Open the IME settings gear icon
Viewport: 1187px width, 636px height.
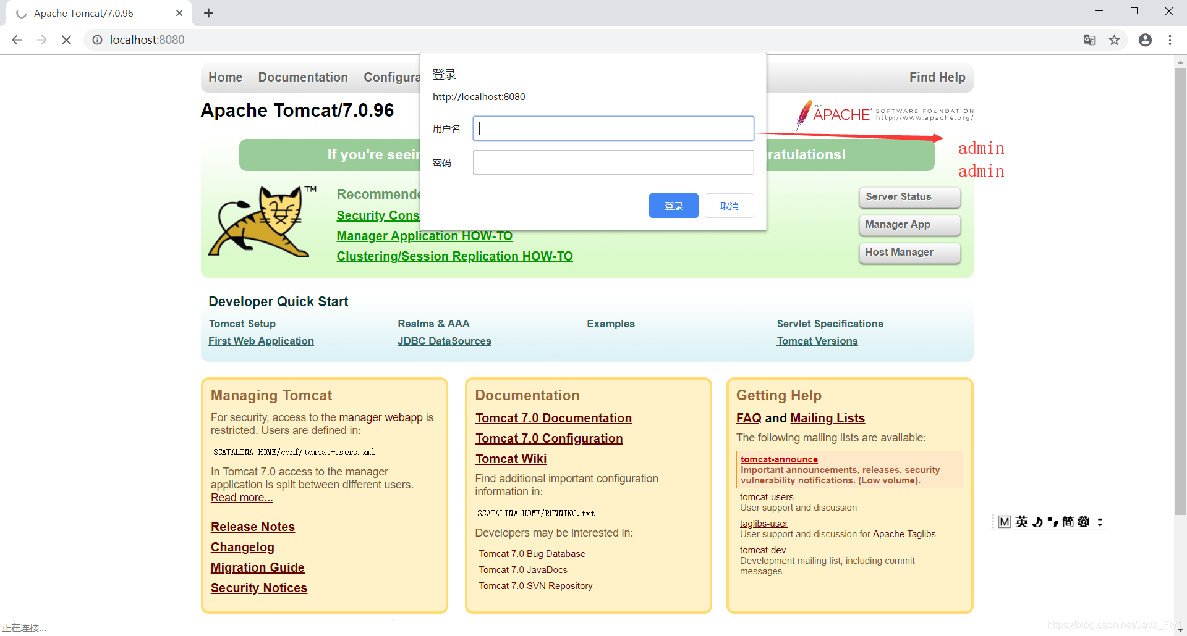pyautogui.click(x=1083, y=522)
